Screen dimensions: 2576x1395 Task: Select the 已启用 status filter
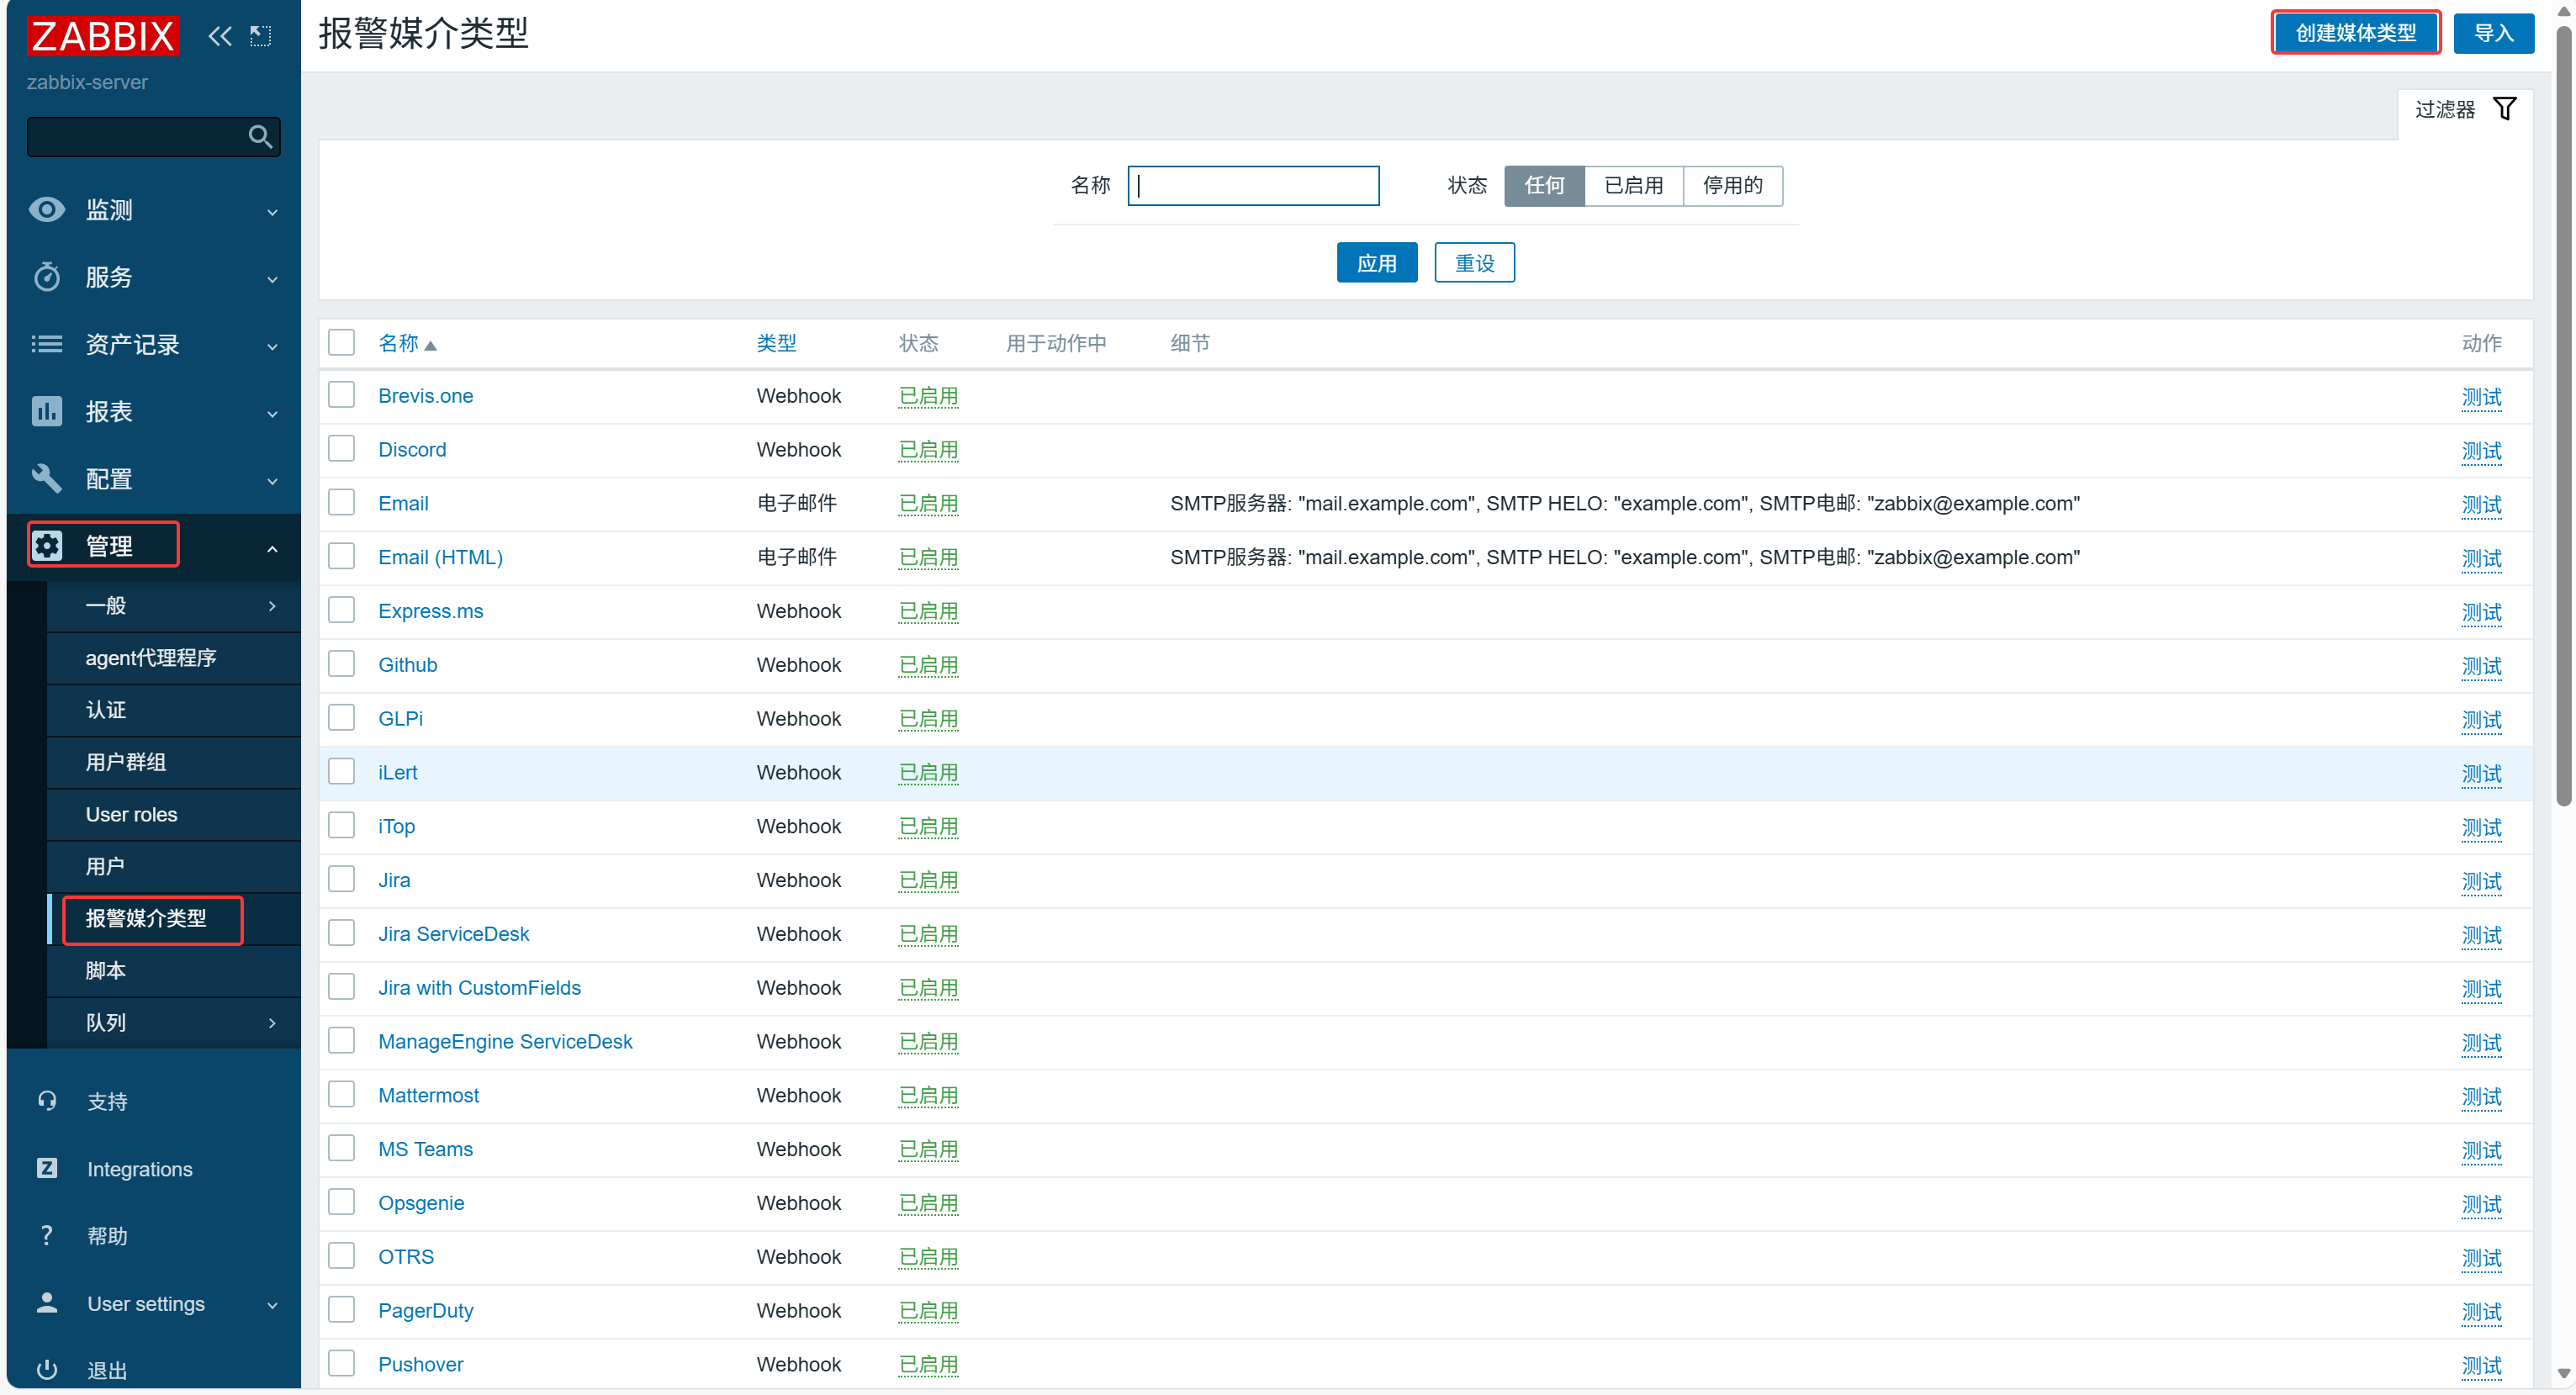click(x=1634, y=185)
